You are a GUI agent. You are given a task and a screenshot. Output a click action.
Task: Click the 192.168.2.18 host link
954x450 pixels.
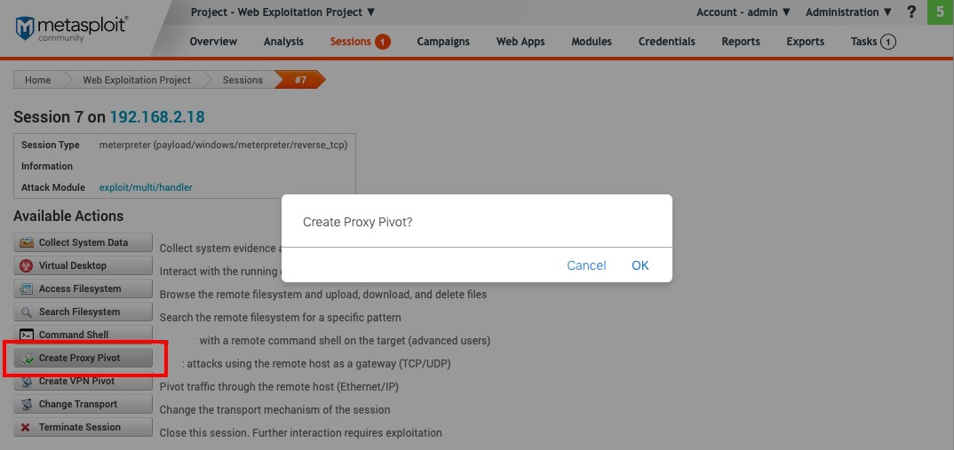click(x=157, y=117)
